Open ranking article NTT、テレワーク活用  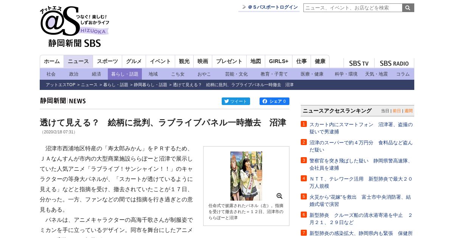[x=361, y=182]
